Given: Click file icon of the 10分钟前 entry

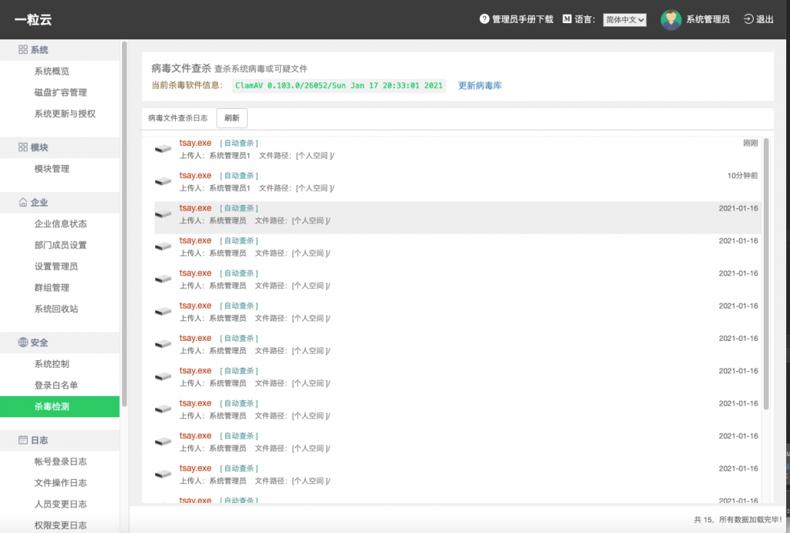Looking at the screenshot, I should (x=163, y=180).
